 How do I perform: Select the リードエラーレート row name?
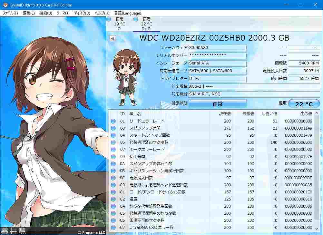[x=147, y=121]
